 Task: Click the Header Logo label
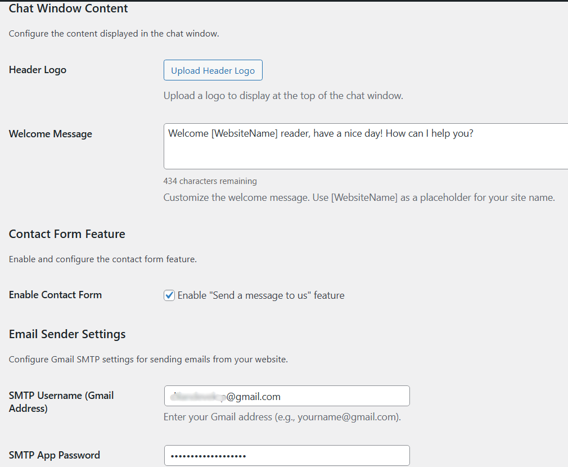[x=37, y=69]
